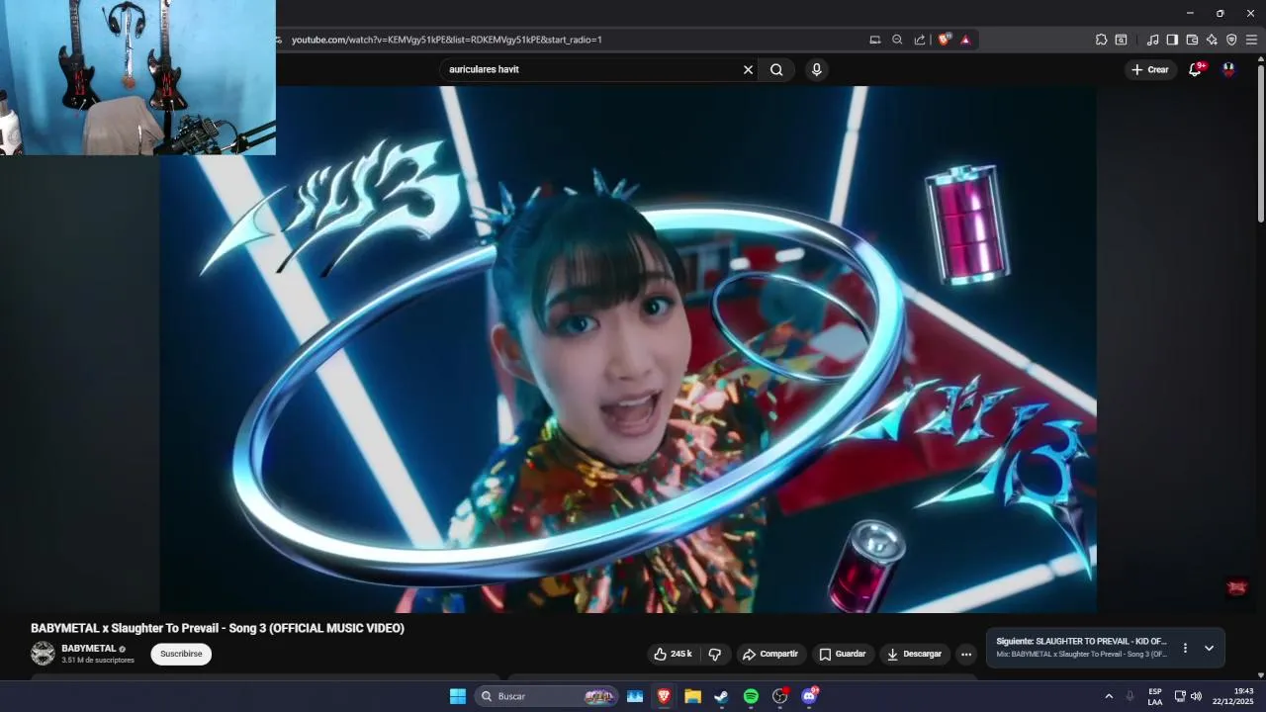Click the share page icon in address bar
The image size is (1266, 712).
point(920,40)
